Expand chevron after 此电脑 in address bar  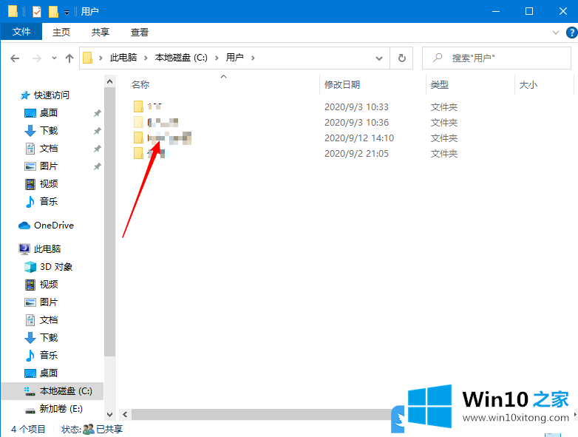[x=146, y=58]
